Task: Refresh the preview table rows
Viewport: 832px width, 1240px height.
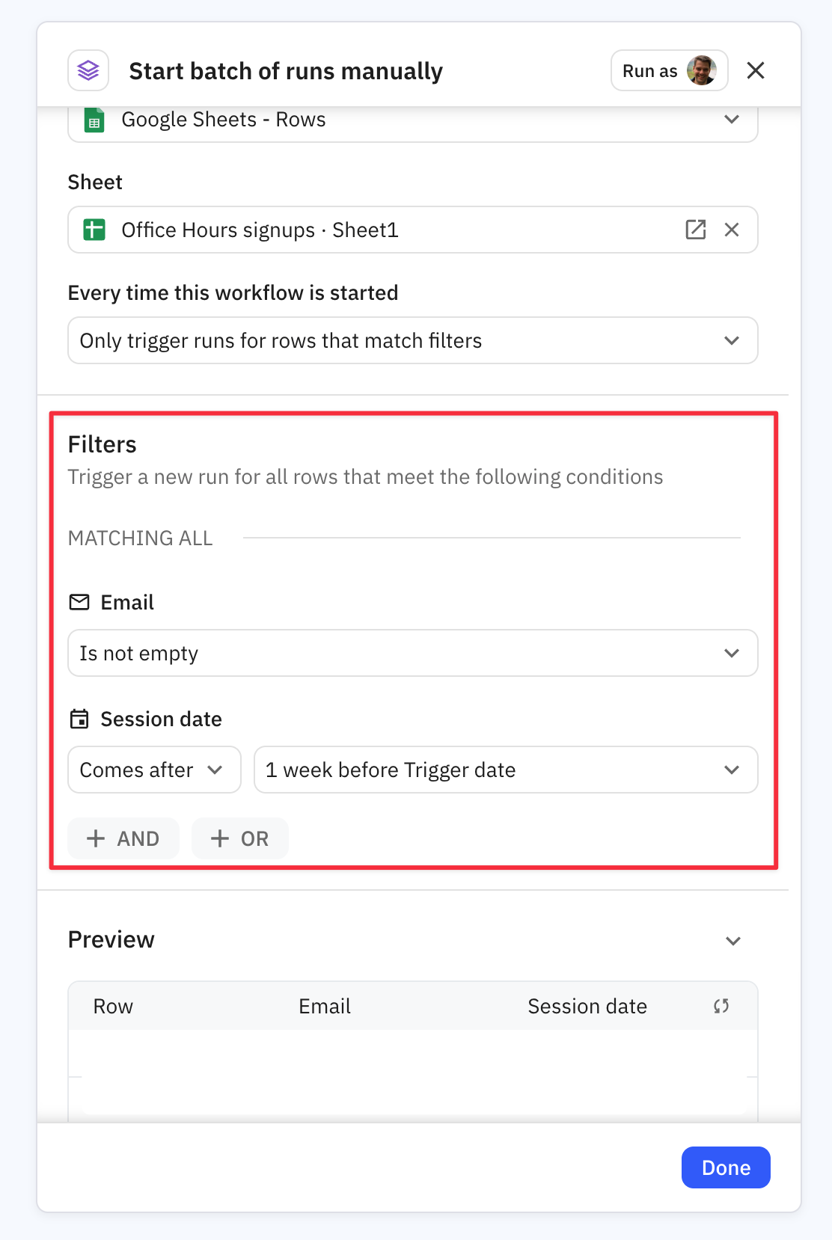Action: 721,1006
